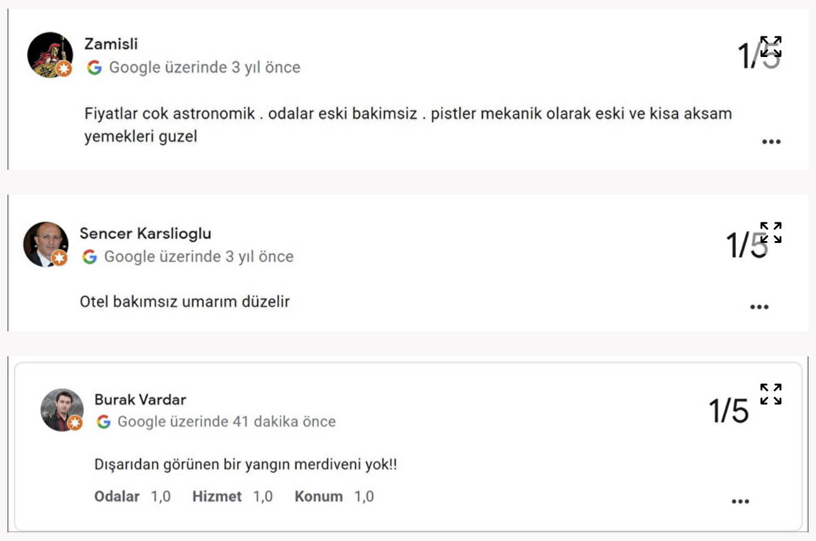816x541 pixels.
Task: Click the reviewer name Zamisli
Action: click(111, 44)
